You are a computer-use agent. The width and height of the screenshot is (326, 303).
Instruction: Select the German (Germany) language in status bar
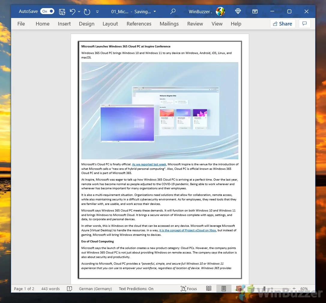tap(95, 289)
